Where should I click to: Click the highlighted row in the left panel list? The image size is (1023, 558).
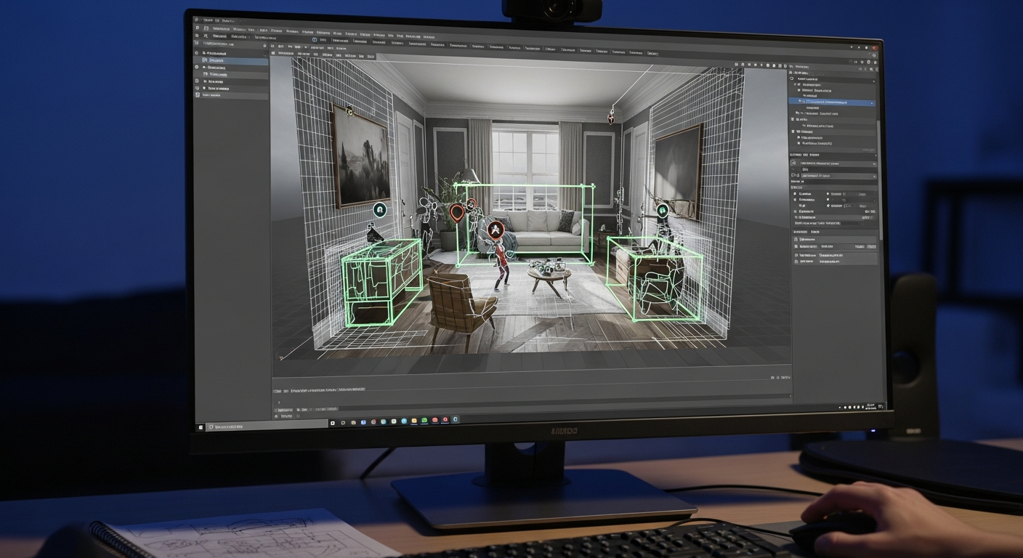point(232,61)
